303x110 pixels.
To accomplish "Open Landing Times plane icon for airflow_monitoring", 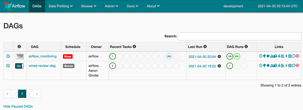I will (x=279, y=56).
